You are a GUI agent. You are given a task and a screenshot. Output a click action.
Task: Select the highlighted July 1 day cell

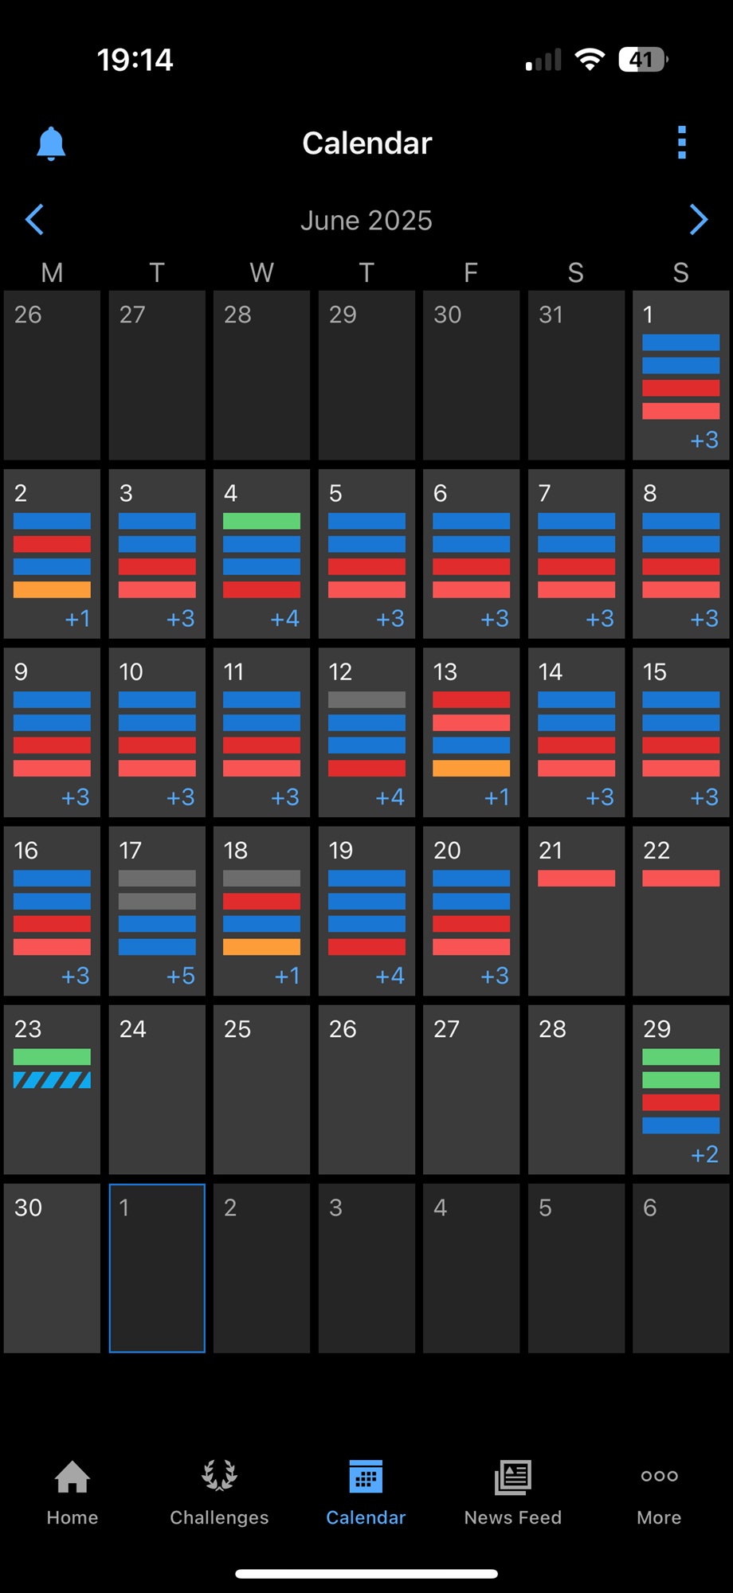tap(157, 1268)
